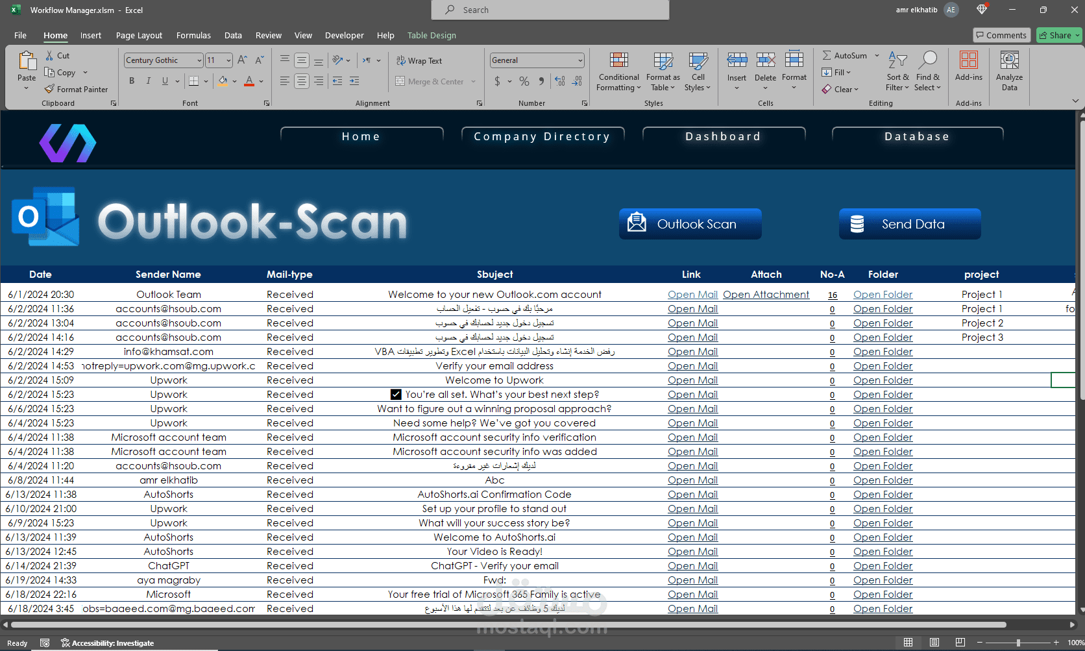The height and width of the screenshot is (651, 1085).
Task: Open the Century Gothic font dropdown
Action: click(199, 60)
